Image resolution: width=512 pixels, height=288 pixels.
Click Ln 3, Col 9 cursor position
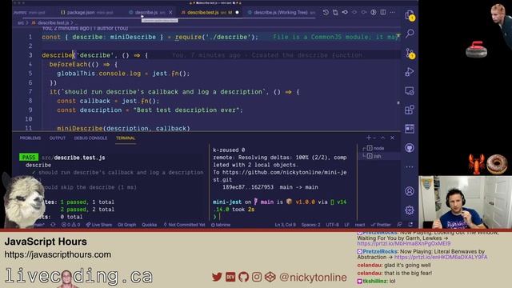(285, 225)
